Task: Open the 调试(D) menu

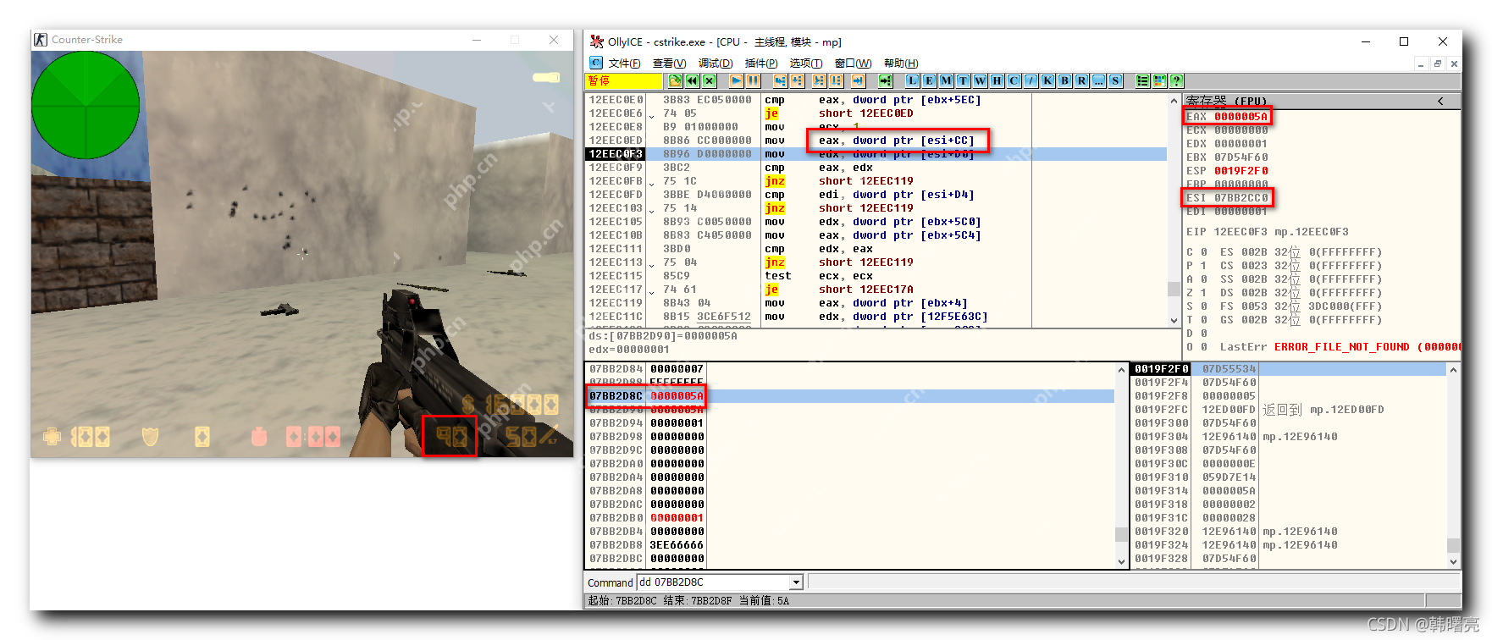Action: [716, 63]
